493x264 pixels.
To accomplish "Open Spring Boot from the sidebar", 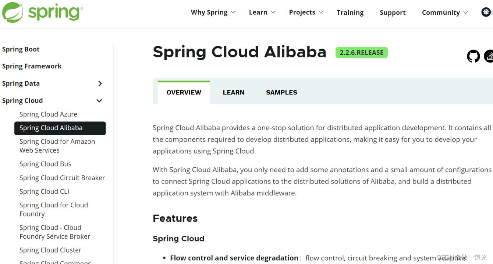I will pyautogui.click(x=21, y=49).
